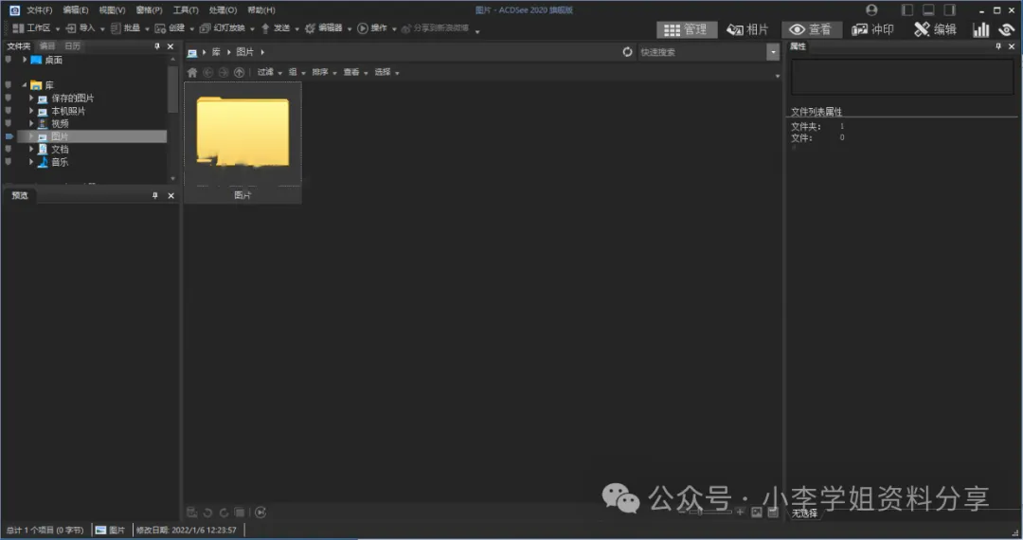Toggle easy-select marker beside 库
Screen dimensions: 1023x540
(8, 84)
